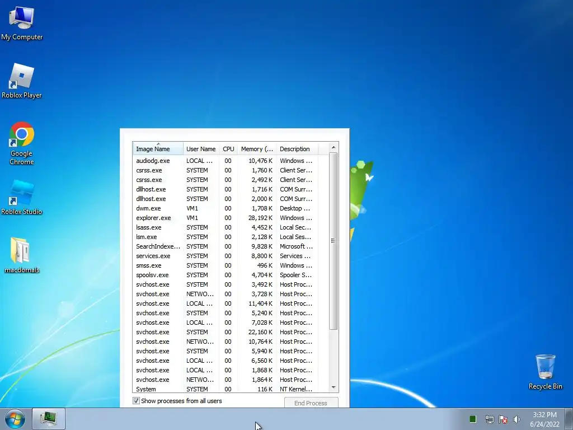Click the Services ... description cell
573x430 pixels.
click(x=295, y=255)
